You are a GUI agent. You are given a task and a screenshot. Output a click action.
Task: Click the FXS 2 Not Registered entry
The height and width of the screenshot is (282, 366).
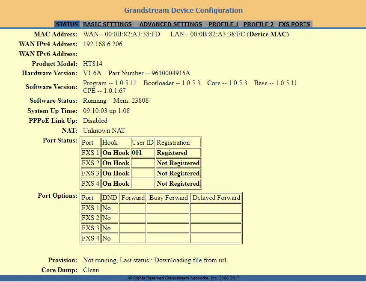pyautogui.click(x=178, y=163)
